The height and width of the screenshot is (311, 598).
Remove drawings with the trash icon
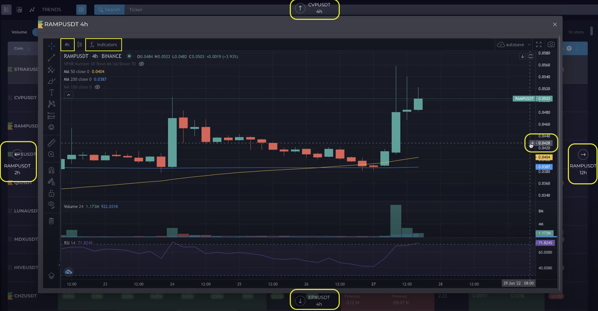point(51,221)
